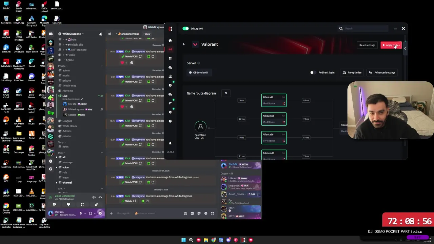The image size is (434, 244).
Task: Open Discord gift icon in message bar
Action: click(185, 213)
